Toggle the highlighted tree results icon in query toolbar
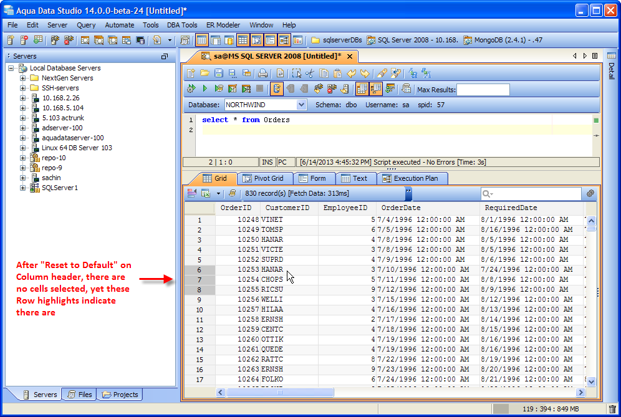Viewport: 621px width, 417px height. (375, 89)
